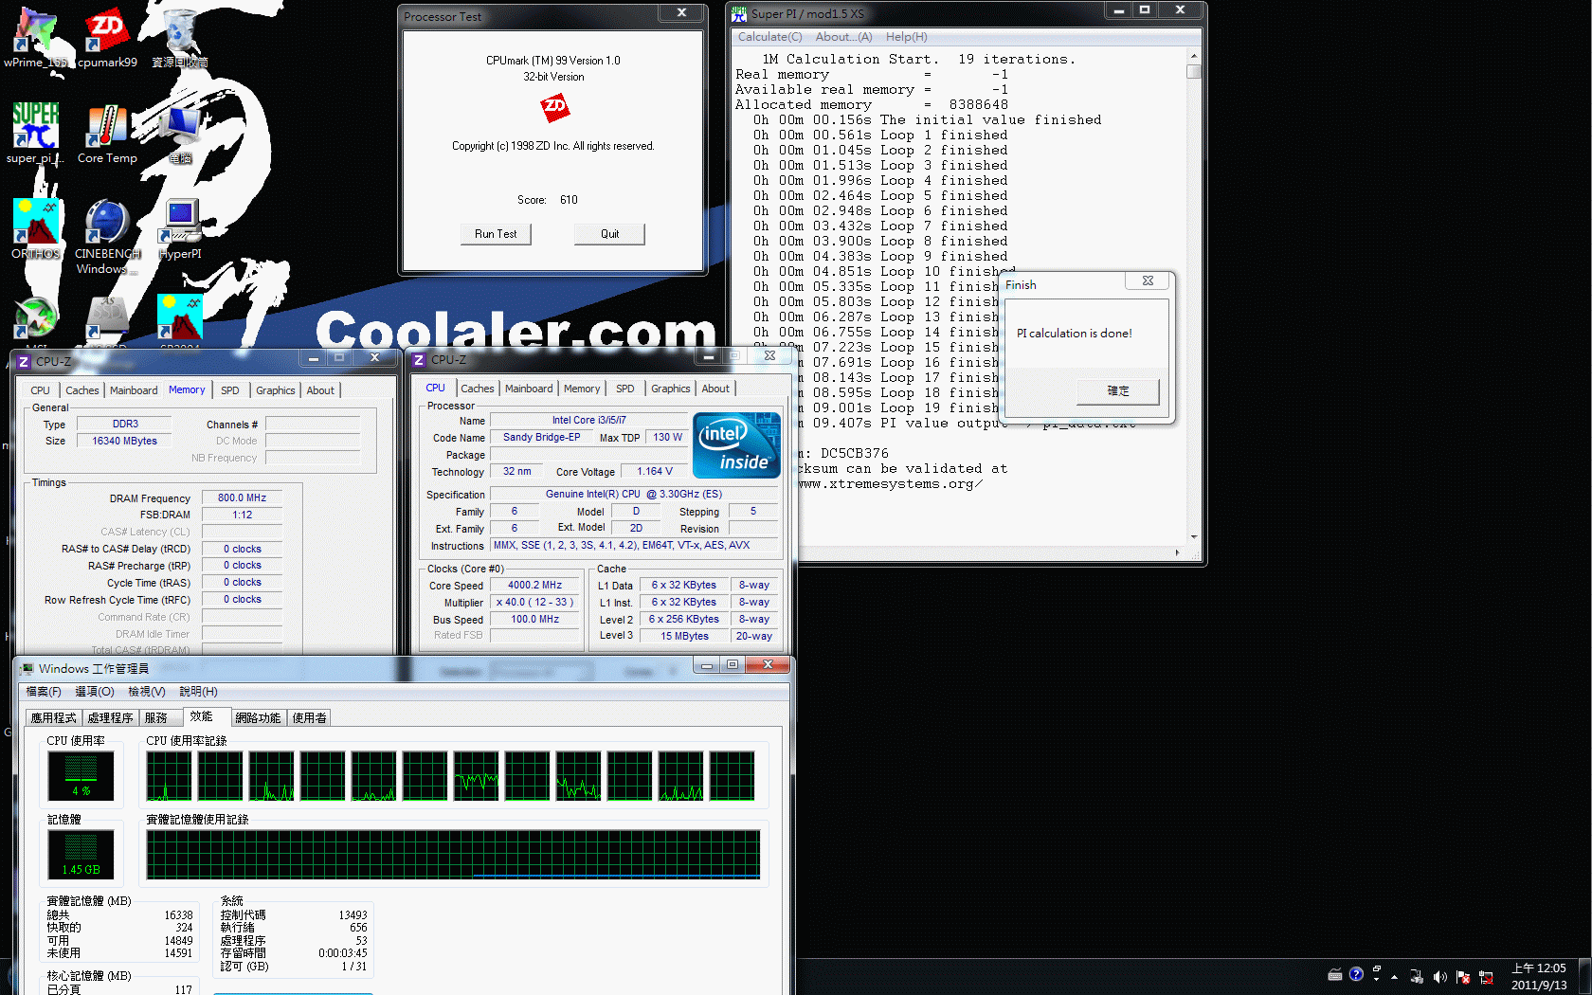Screen dimensions: 1592x995
Task: Switch to SPD tab in Memory CPU-Z window
Action: (x=229, y=390)
